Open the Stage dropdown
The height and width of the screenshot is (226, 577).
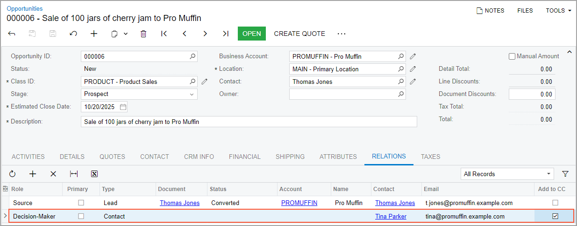192,94
